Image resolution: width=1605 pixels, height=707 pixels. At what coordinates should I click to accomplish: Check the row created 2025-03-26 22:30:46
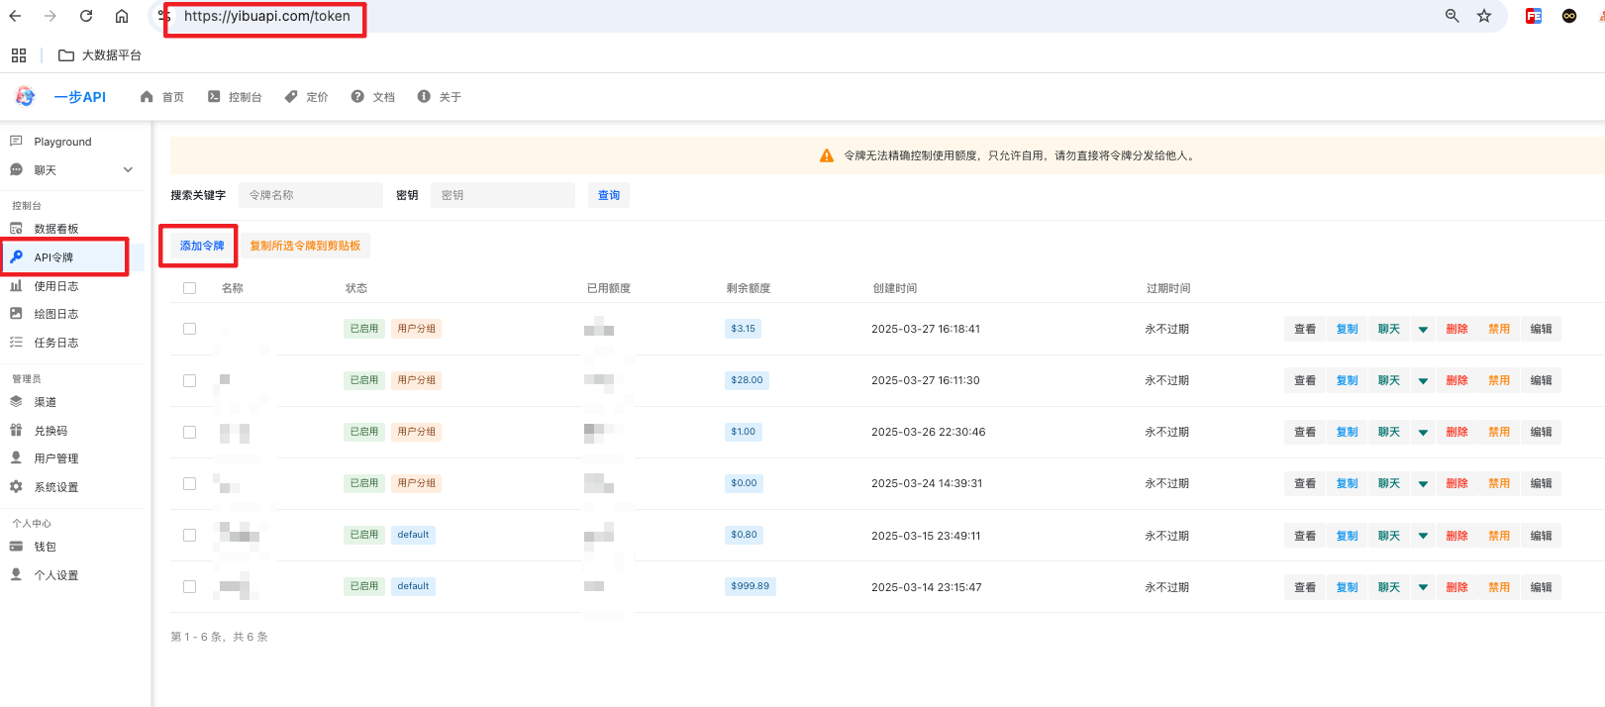(x=189, y=432)
